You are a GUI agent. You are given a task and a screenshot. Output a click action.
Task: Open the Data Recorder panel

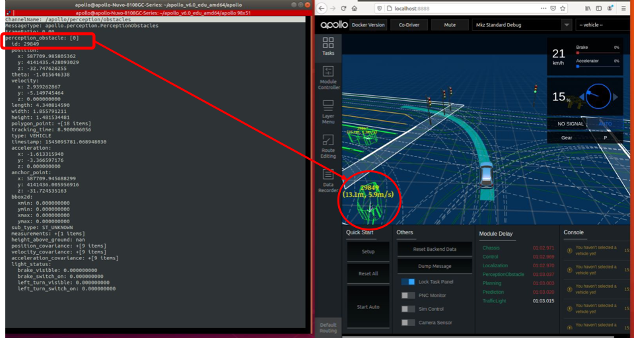point(328,180)
